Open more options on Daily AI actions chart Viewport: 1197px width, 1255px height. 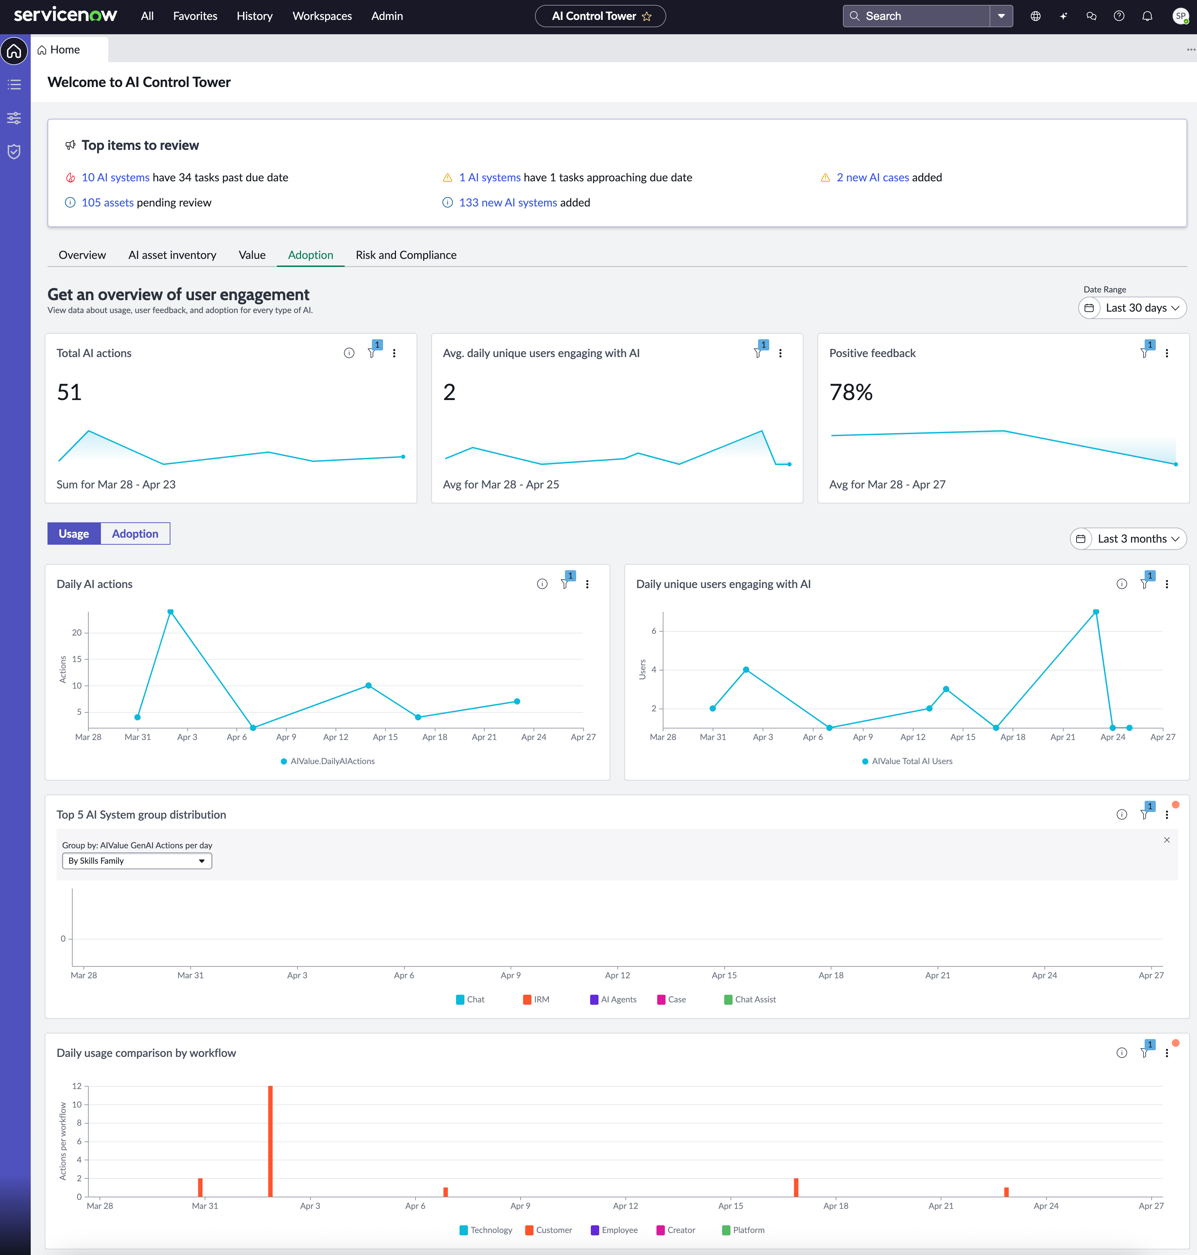[x=588, y=584]
